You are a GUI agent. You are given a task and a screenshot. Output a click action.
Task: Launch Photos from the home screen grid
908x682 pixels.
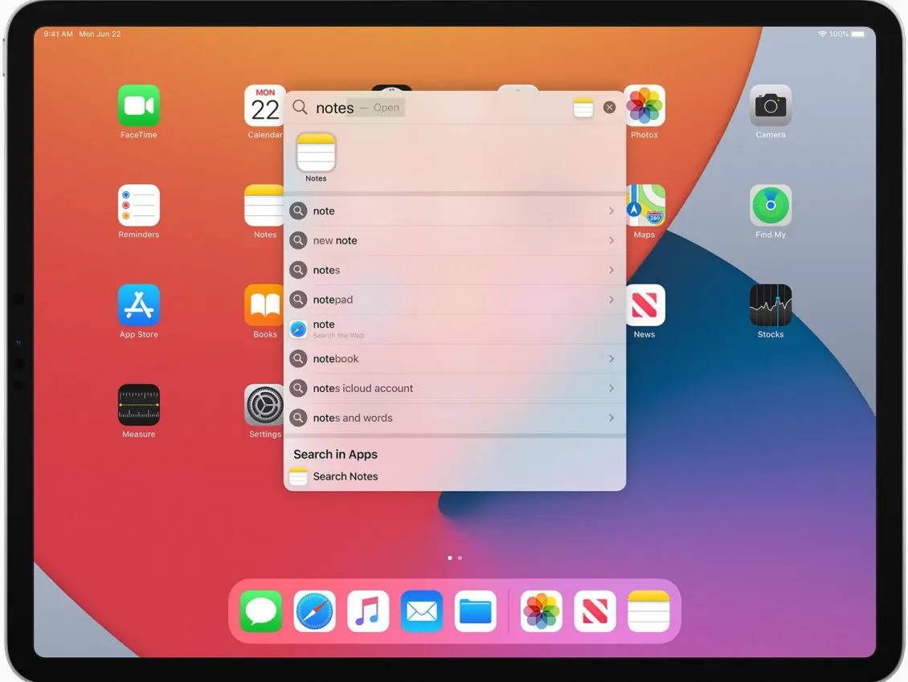coord(644,105)
